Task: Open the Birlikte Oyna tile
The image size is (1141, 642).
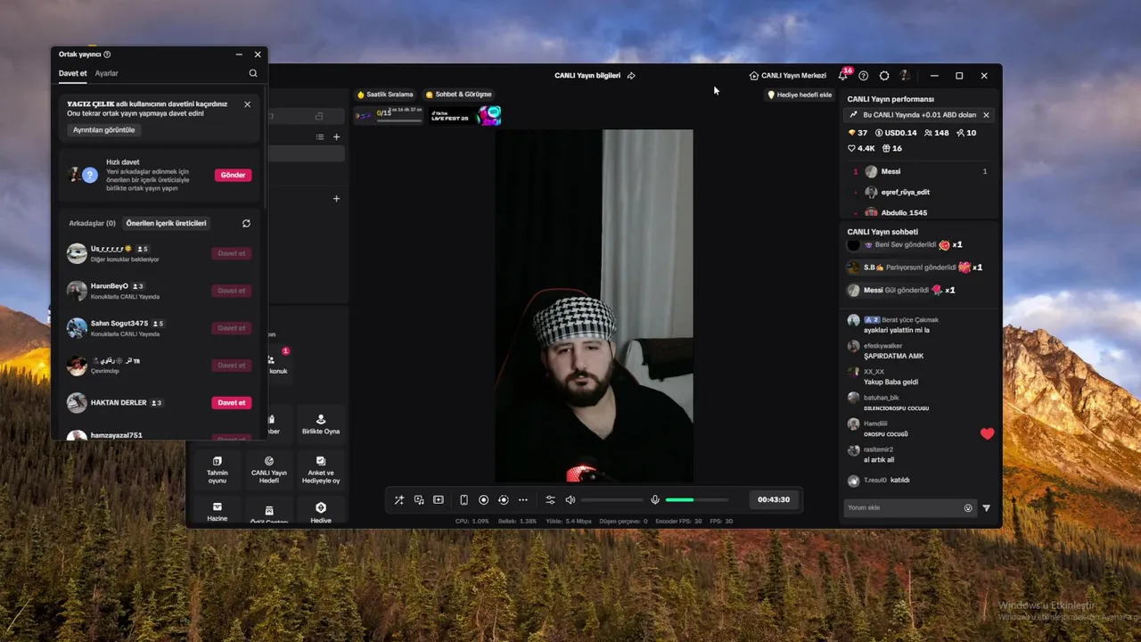Action: [321, 424]
